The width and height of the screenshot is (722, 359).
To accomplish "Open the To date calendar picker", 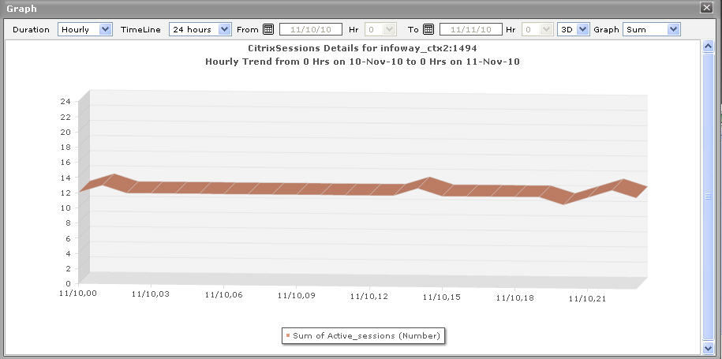I will coord(428,29).
